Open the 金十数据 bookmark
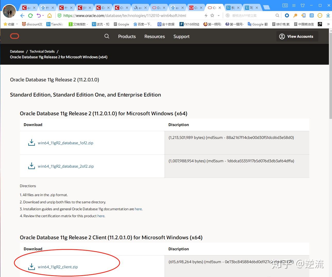332x277 pixels. (x=166, y=24)
